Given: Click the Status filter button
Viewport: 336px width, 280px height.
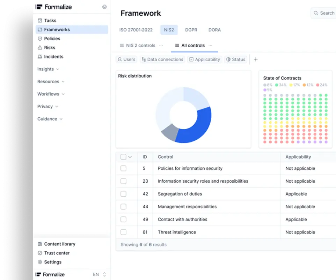Looking at the screenshot, I should (236, 59).
